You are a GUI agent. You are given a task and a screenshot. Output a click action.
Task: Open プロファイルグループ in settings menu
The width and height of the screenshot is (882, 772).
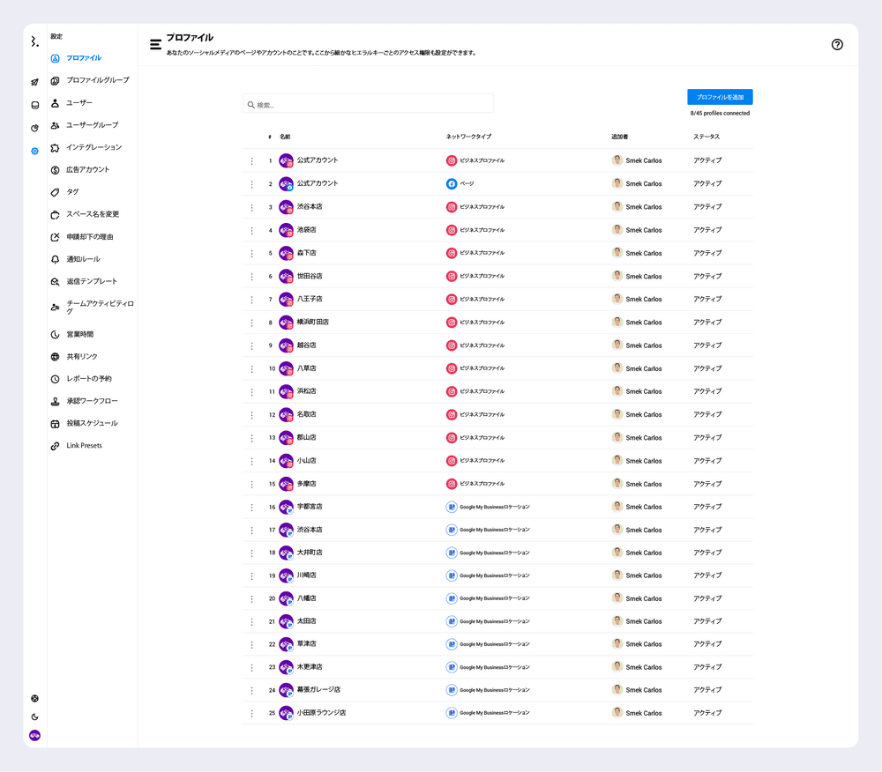click(97, 80)
